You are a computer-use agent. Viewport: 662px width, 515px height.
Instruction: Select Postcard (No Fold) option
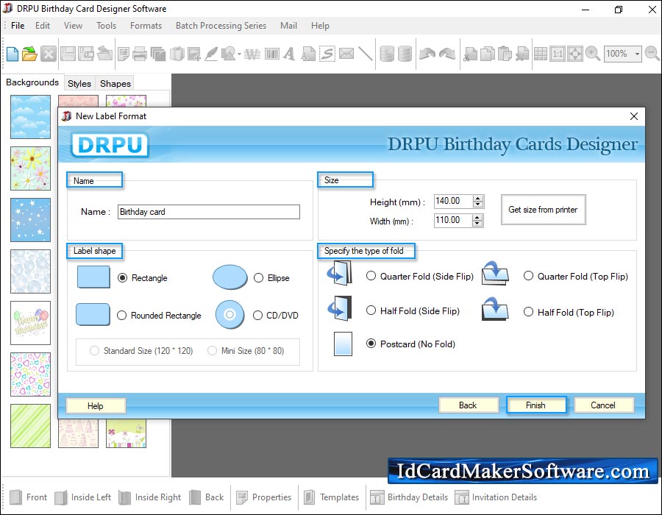pyautogui.click(x=371, y=343)
